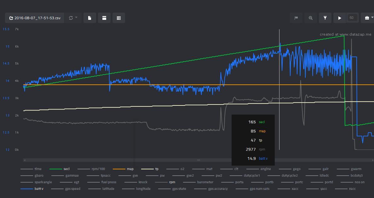Open the 2016-08-07_17-51-53.csv file button
374x198 pixels.
coord(35,18)
